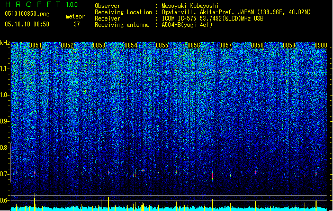Screen dimensions: 333x211
Task: Click the 'Observer' field label
Action: pos(107,6)
